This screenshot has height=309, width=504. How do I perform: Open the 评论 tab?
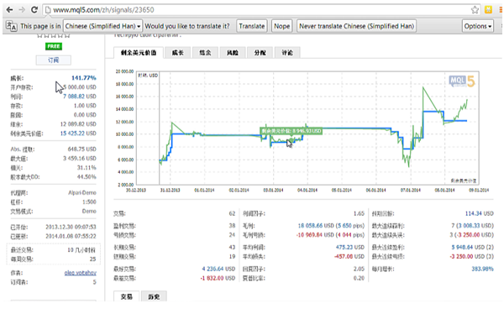(287, 53)
